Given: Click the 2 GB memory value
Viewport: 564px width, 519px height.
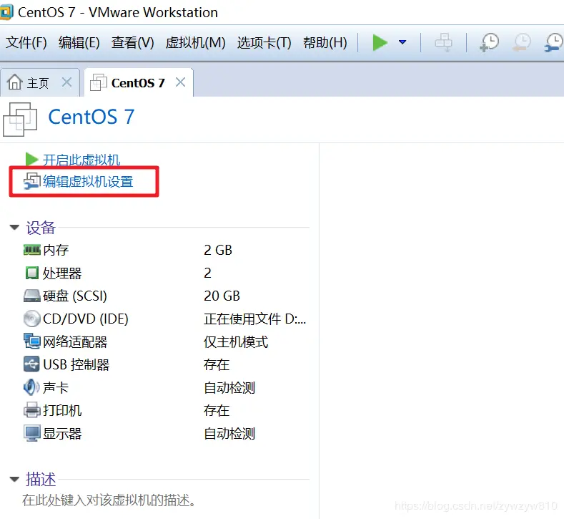Looking at the screenshot, I should click(x=218, y=250).
